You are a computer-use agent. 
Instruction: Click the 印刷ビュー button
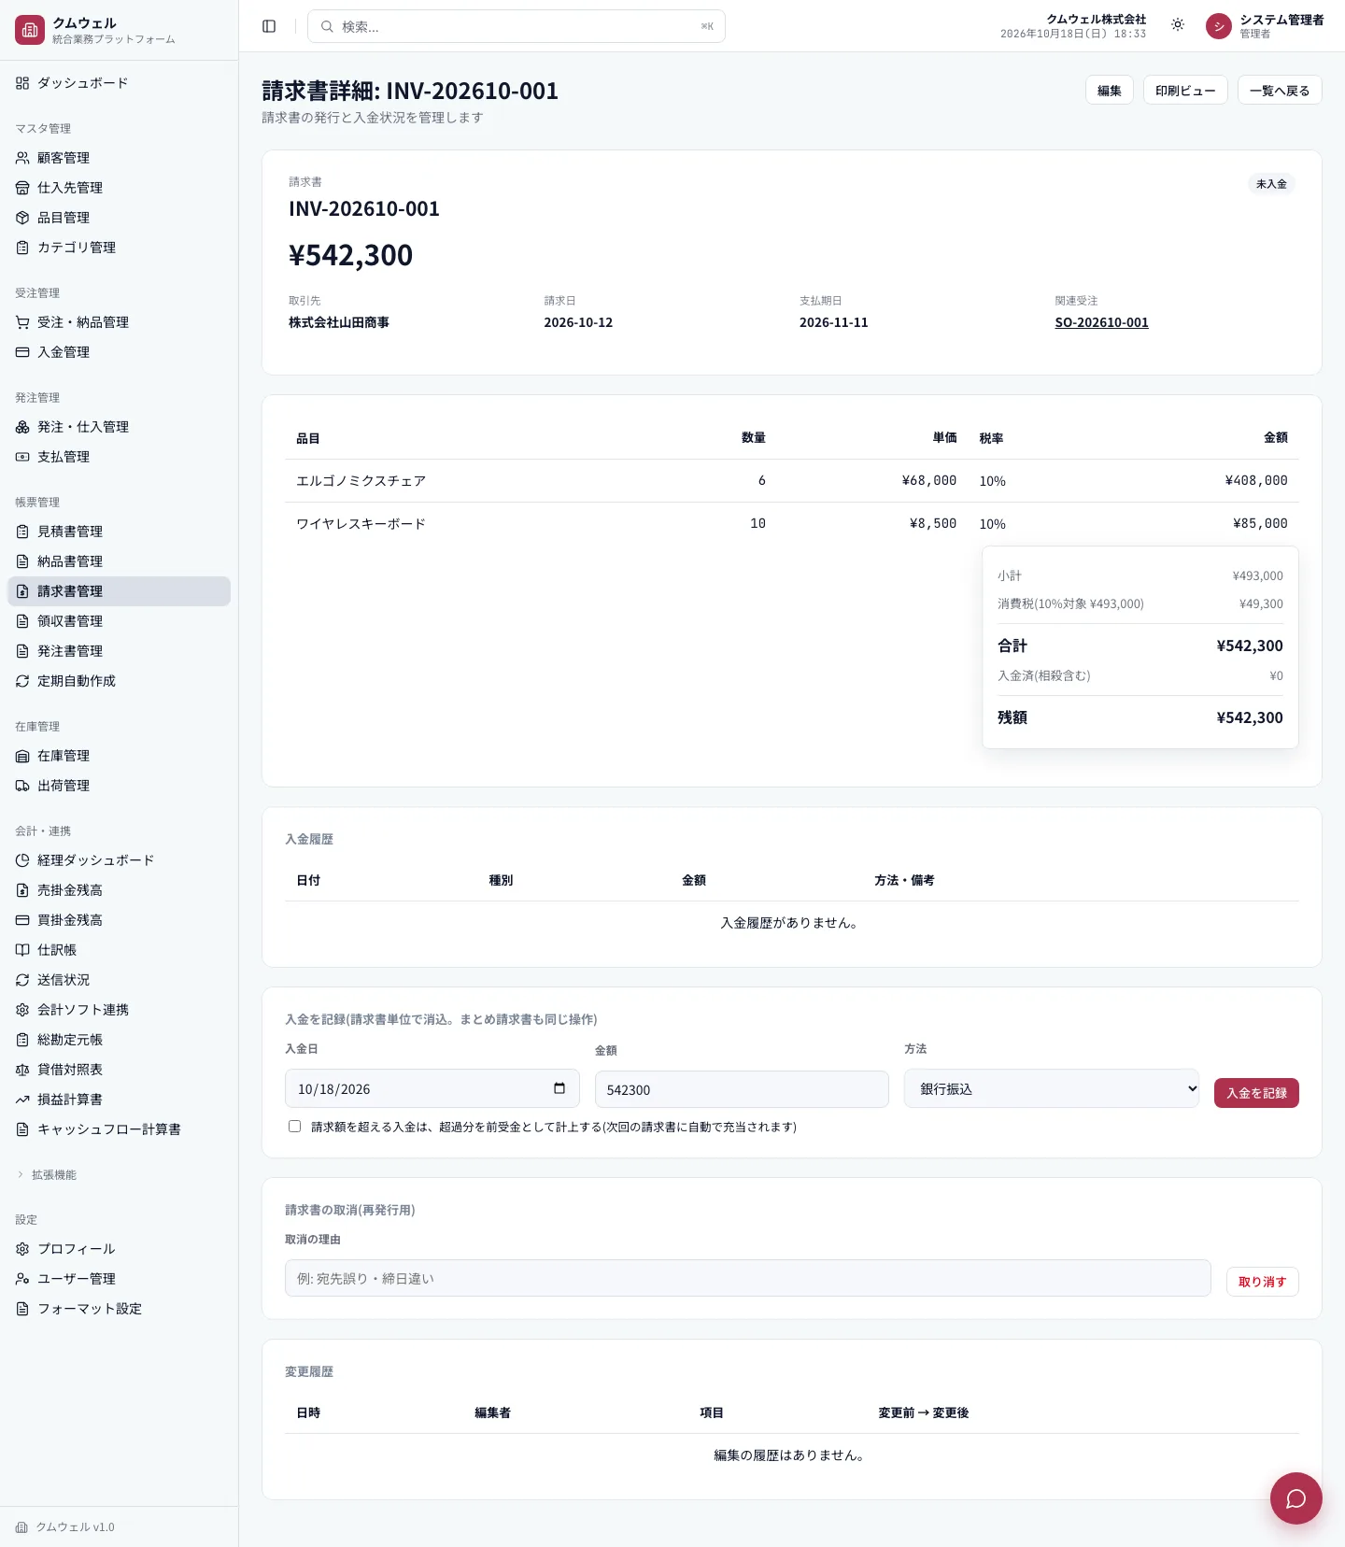coord(1185,91)
